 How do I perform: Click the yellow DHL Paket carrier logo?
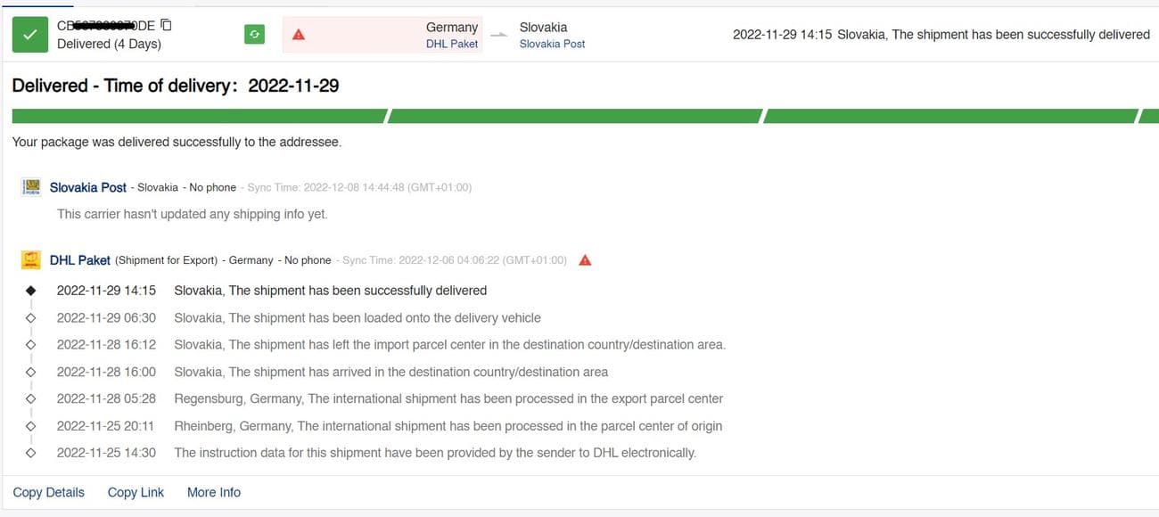(x=32, y=260)
